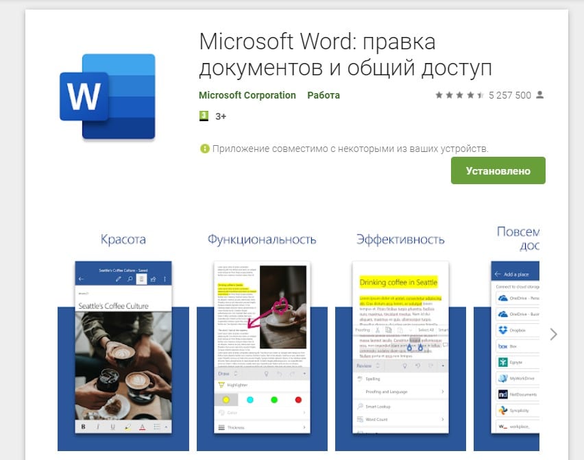The image size is (584, 460).
Task: Open the Работа category link
Action: [324, 95]
